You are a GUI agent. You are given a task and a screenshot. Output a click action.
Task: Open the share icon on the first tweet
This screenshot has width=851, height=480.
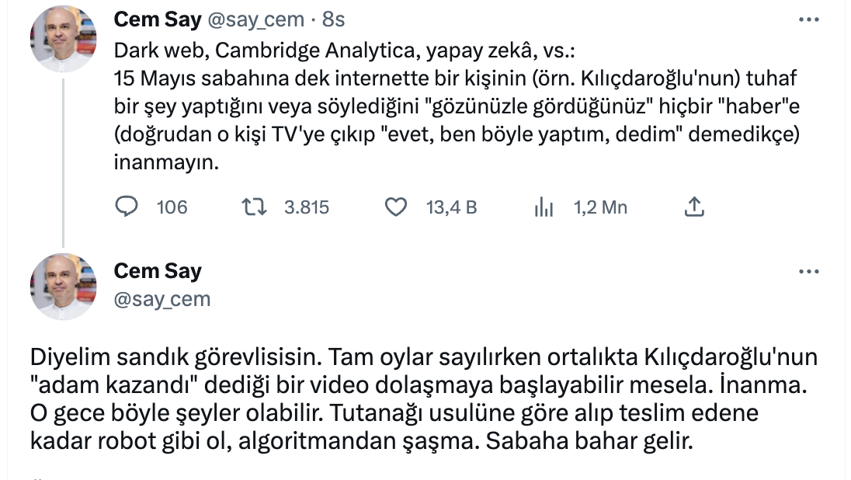click(x=693, y=207)
